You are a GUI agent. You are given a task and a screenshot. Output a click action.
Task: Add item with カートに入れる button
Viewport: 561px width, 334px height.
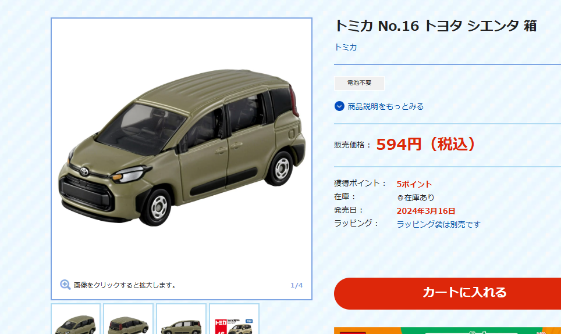tap(448, 293)
